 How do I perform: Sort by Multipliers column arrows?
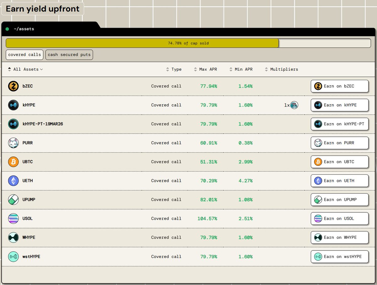click(x=267, y=69)
